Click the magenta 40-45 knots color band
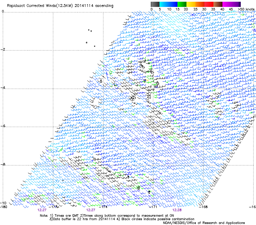 227,4
